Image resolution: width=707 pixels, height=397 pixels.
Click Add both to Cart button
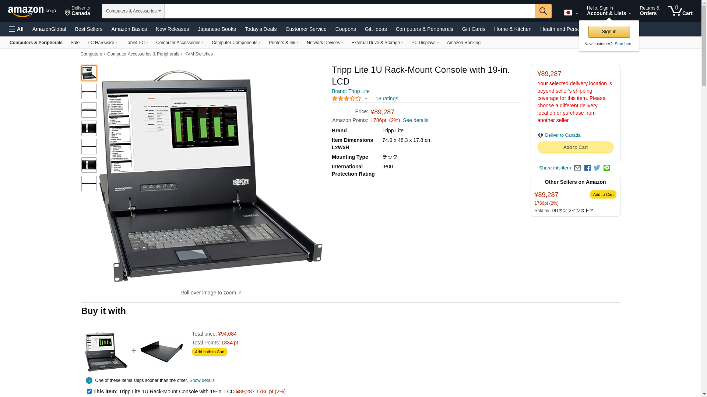[210, 352]
